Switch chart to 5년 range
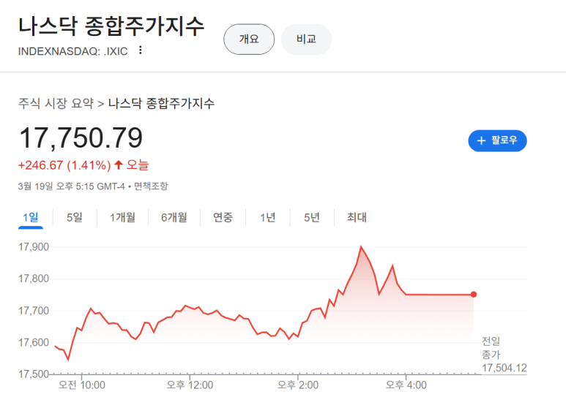The width and height of the screenshot is (566, 397). 311,217
